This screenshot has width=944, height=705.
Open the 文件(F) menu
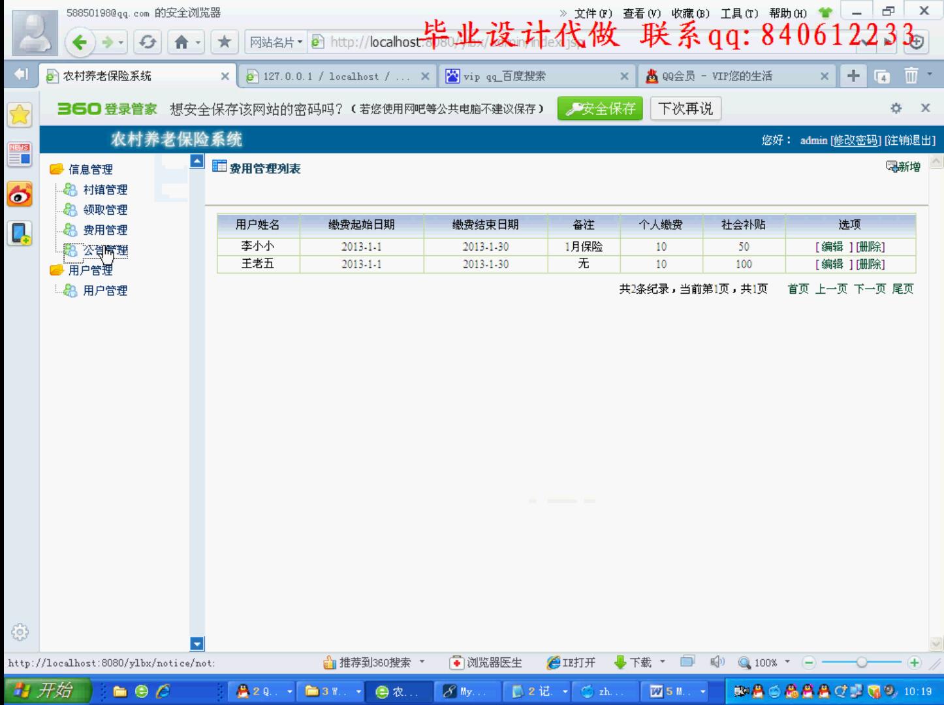[593, 13]
